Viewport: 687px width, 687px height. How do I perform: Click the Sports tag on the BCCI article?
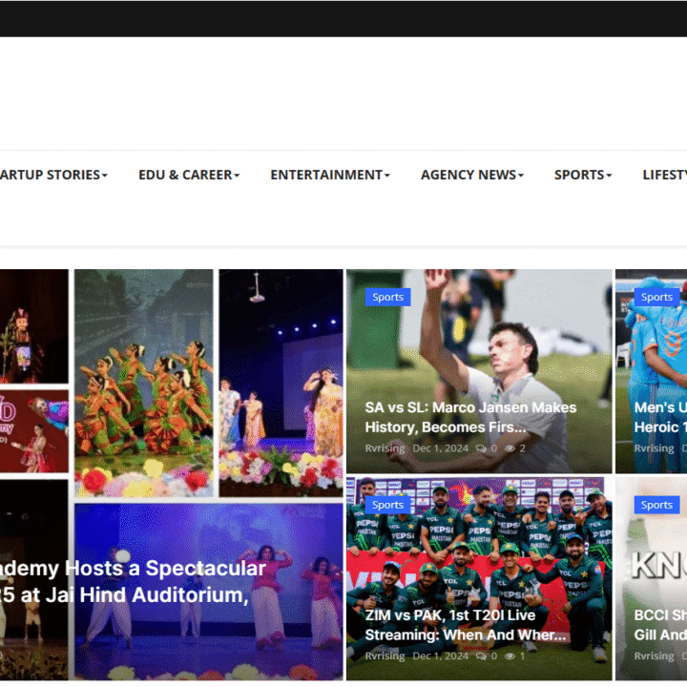[x=656, y=505]
